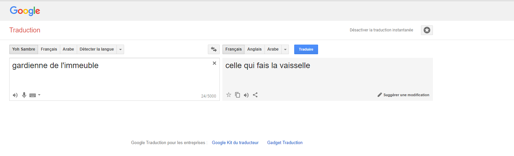Share the translation icon
Image resolution: width=514 pixels, height=156 pixels.
(x=255, y=95)
